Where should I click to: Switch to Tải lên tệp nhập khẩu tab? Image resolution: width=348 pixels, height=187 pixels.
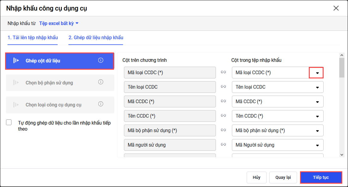pos(33,38)
